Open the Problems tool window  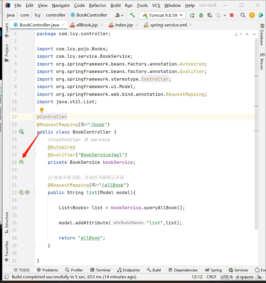click(x=47, y=270)
